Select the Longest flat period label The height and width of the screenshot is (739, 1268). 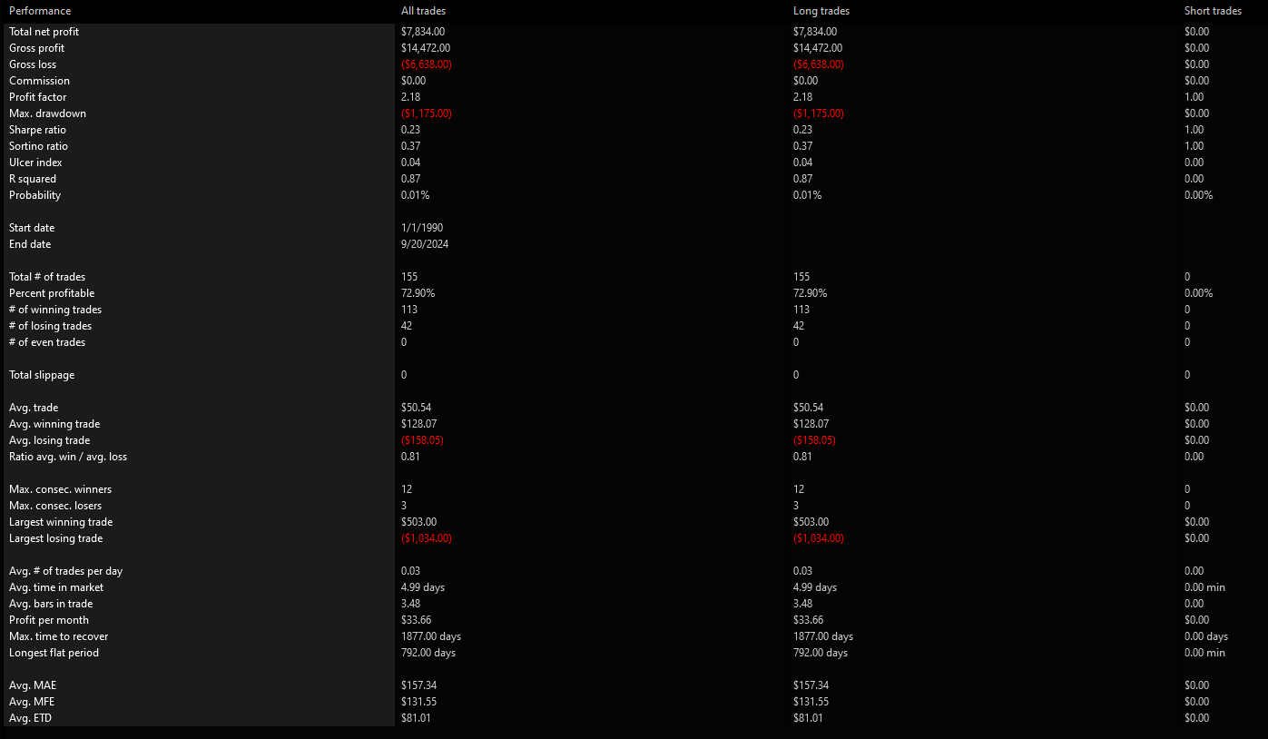54,653
